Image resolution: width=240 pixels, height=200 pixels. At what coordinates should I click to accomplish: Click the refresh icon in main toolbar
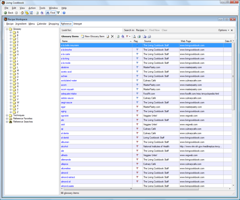click(x=37, y=13)
